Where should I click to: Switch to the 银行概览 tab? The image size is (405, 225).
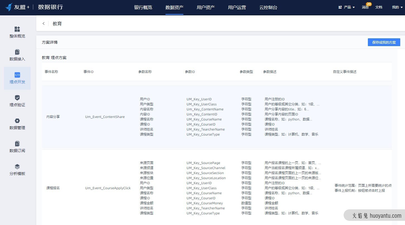click(x=143, y=8)
